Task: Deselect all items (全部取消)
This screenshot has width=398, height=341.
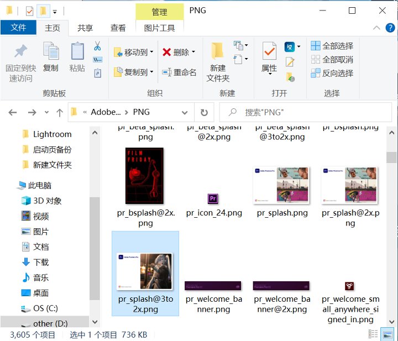Action: click(332, 60)
